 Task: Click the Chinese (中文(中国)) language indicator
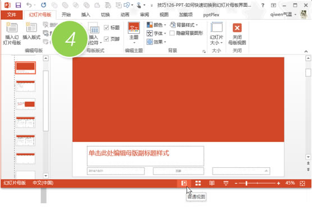(43, 182)
